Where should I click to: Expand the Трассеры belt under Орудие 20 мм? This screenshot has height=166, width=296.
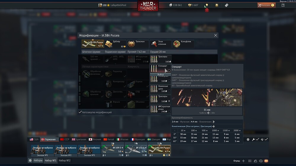pos(160,59)
